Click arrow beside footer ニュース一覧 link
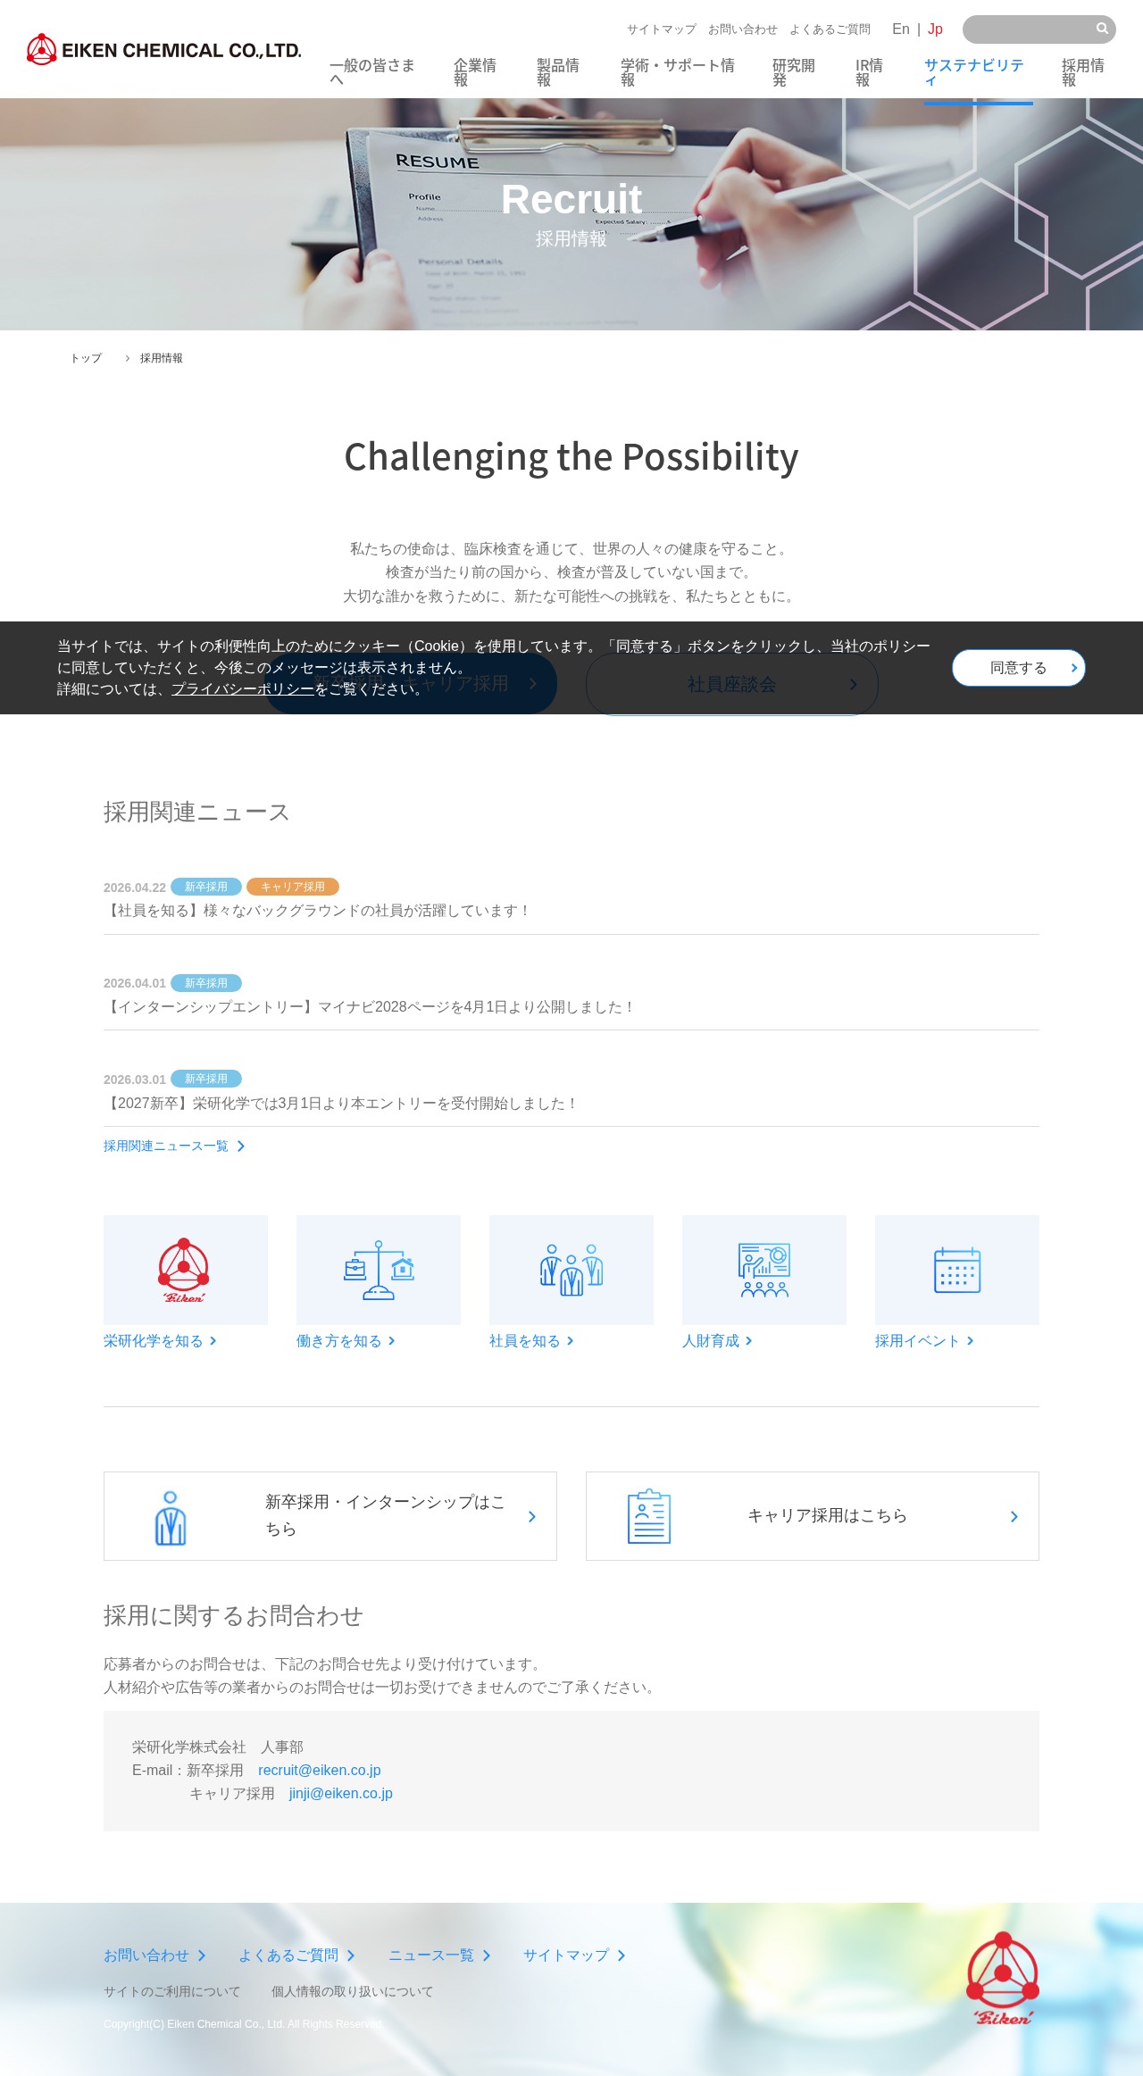Screen dimensions: 1143x2076 (x=487, y=1955)
